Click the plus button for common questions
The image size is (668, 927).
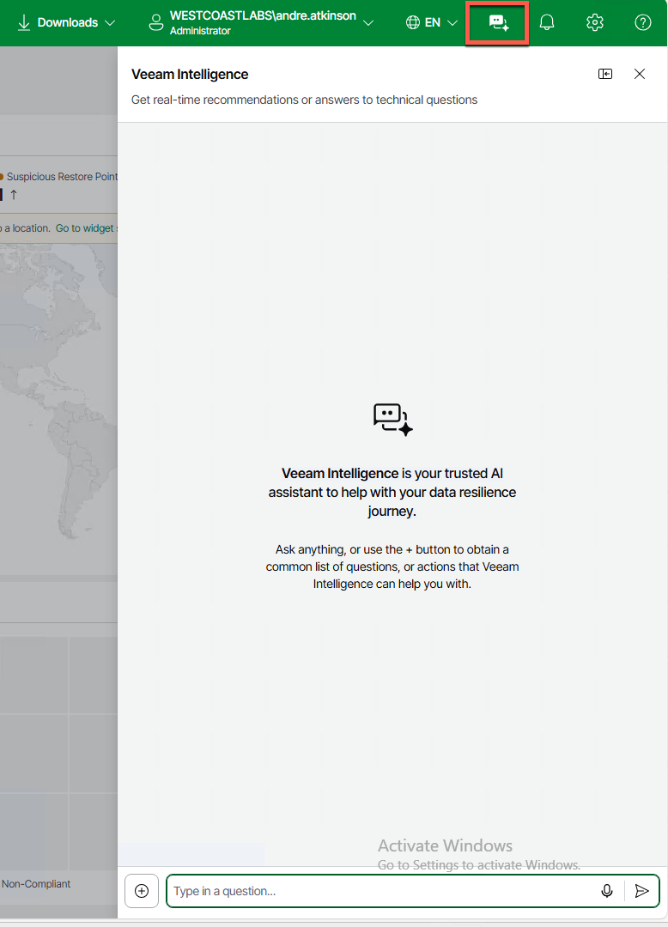pos(142,891)
